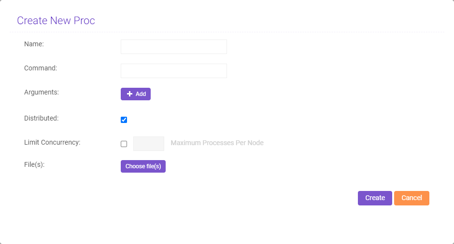
Task: Click the Distributed: label text
Action: (41, 118)
